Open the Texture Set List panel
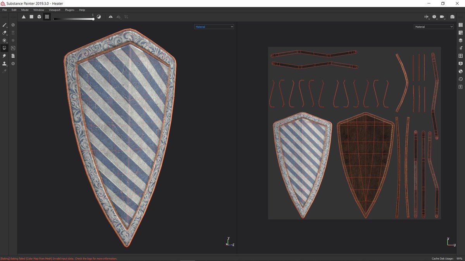465x261 pixels. pyautogui.click(x=461, y=25)
